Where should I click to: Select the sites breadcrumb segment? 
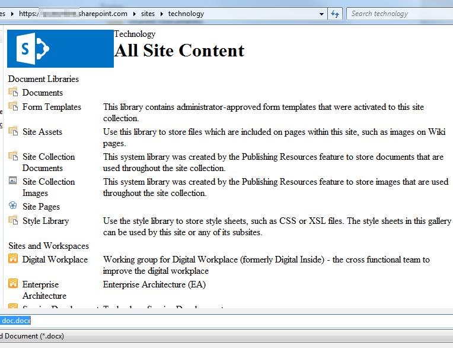148,14
